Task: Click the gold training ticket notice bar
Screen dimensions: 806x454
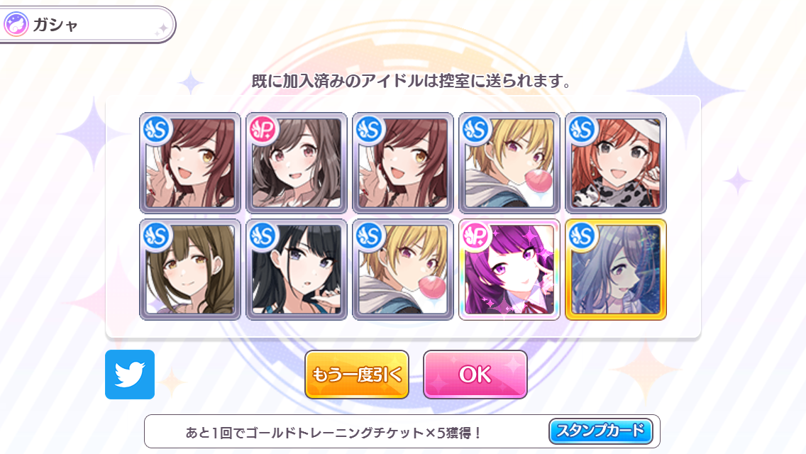Action: [402, 431]
